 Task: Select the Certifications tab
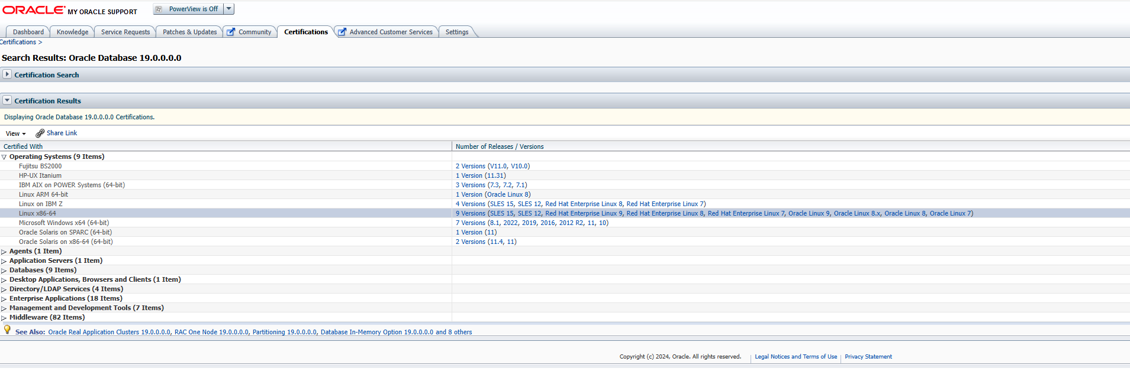(306, 32)
